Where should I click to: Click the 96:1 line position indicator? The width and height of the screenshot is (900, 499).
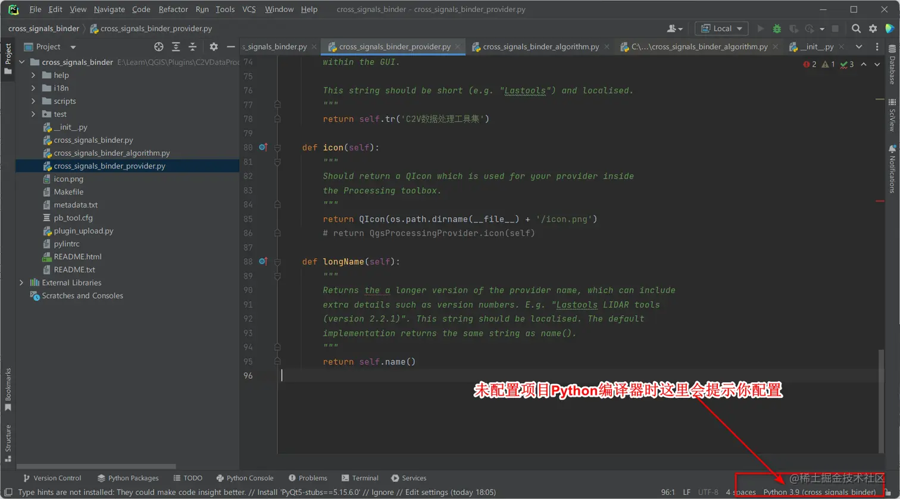pyautogui.click(x=668, y=492)
